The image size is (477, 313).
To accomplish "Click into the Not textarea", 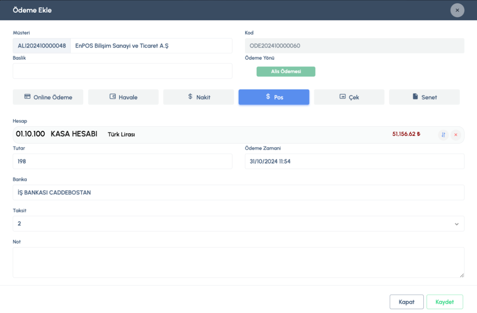I will (x=238, y=262).
